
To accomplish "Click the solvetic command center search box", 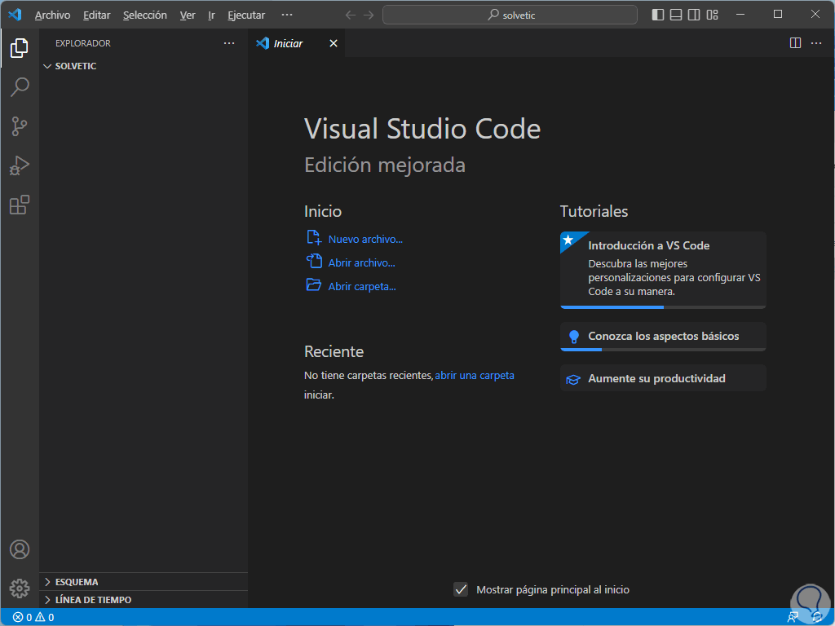I will [510, 15].
